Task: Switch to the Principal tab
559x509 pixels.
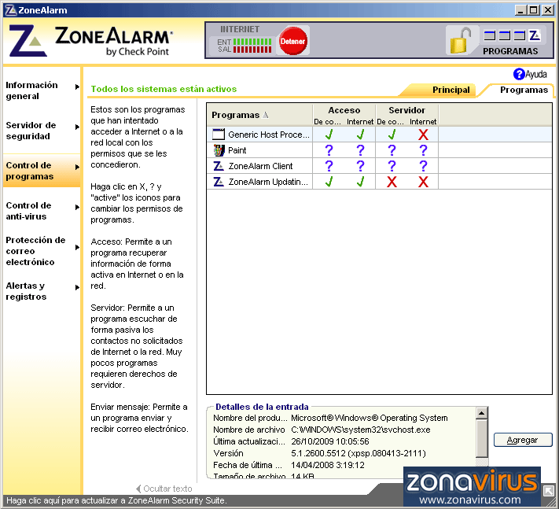Action: coord(451,90)
